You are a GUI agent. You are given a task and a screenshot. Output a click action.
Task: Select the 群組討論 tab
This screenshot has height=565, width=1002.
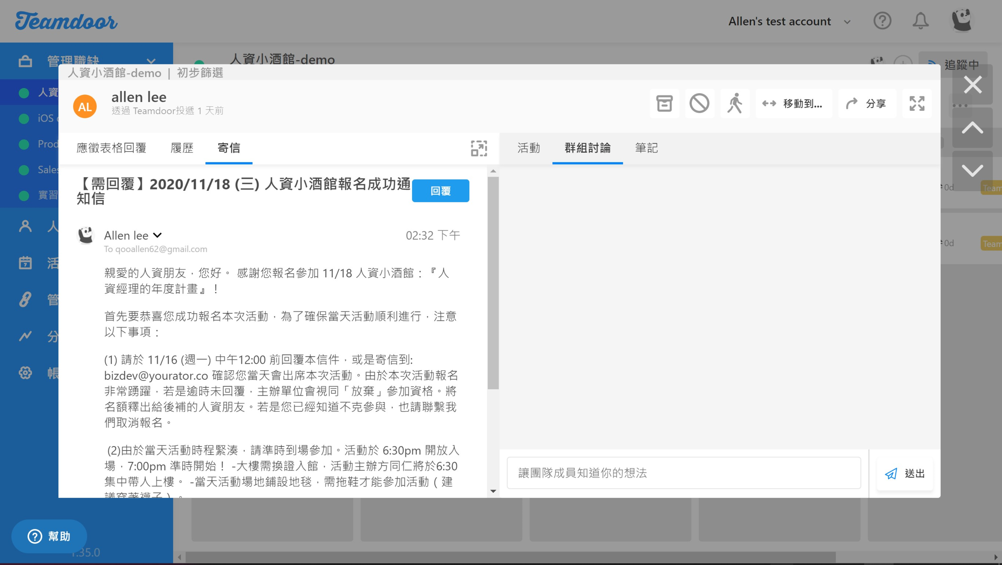[x=588, y=148]
